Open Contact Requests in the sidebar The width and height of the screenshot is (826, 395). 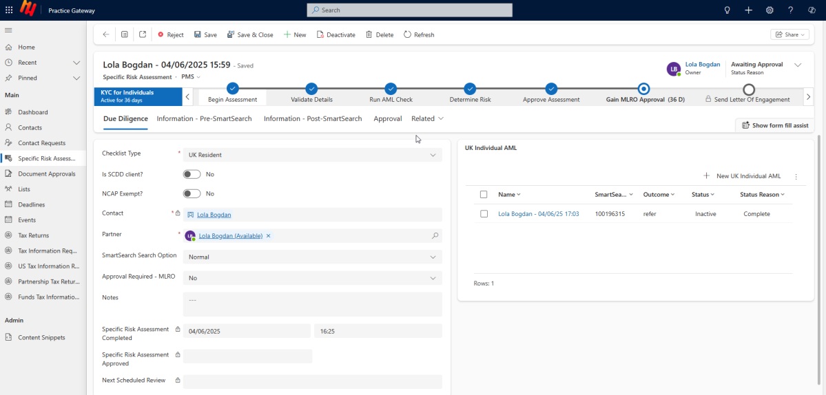41,143
